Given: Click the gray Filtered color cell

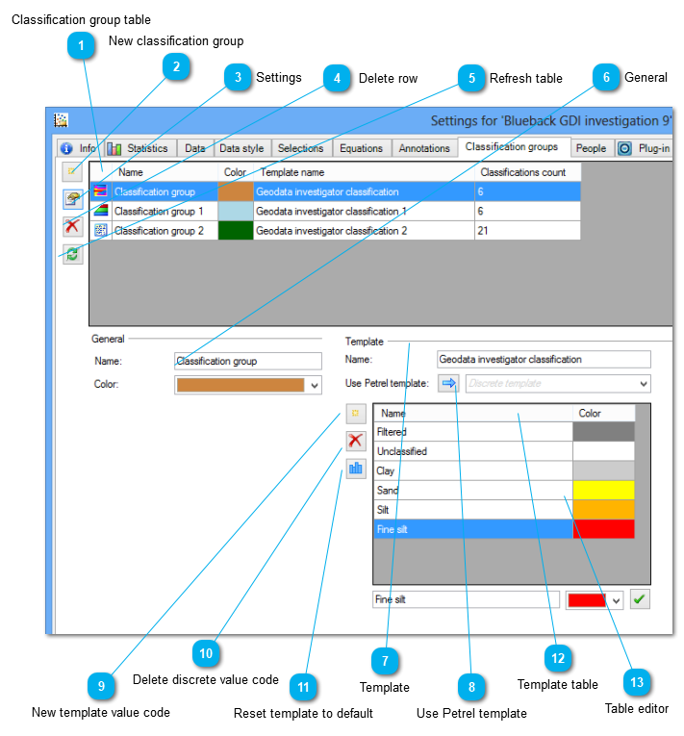Looking at the screenshot, I should coord(603,431).
